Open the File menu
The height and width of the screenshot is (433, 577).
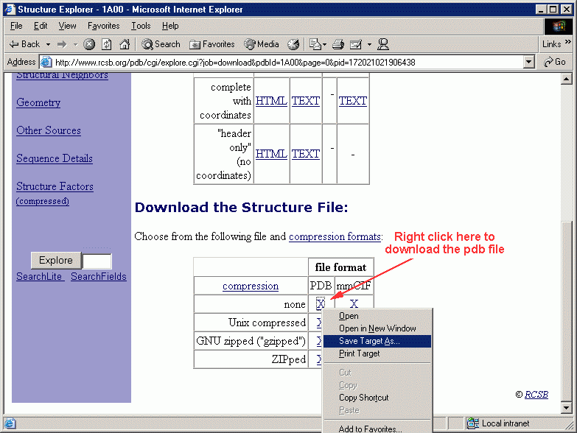(16, 26)
